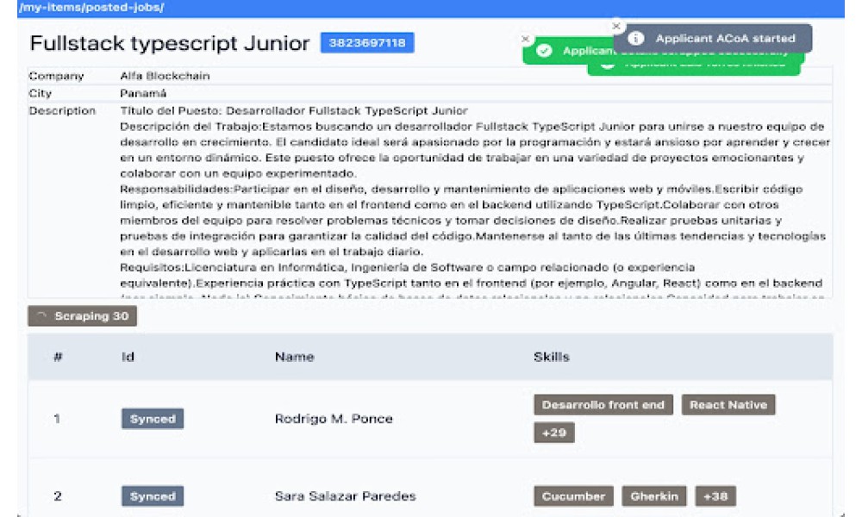862x517 pixels.
Task: Close the 'Applicant ACoA started' toast
Action: (x=615, y=27)
